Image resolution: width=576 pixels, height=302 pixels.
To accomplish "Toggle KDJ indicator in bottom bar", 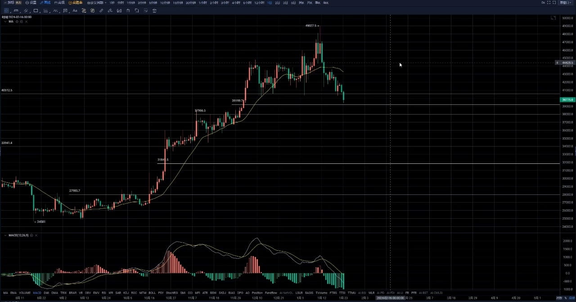I will (126, 293).
